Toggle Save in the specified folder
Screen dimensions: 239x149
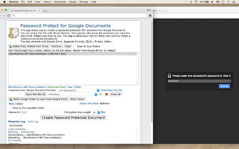(x=10, y=108)
